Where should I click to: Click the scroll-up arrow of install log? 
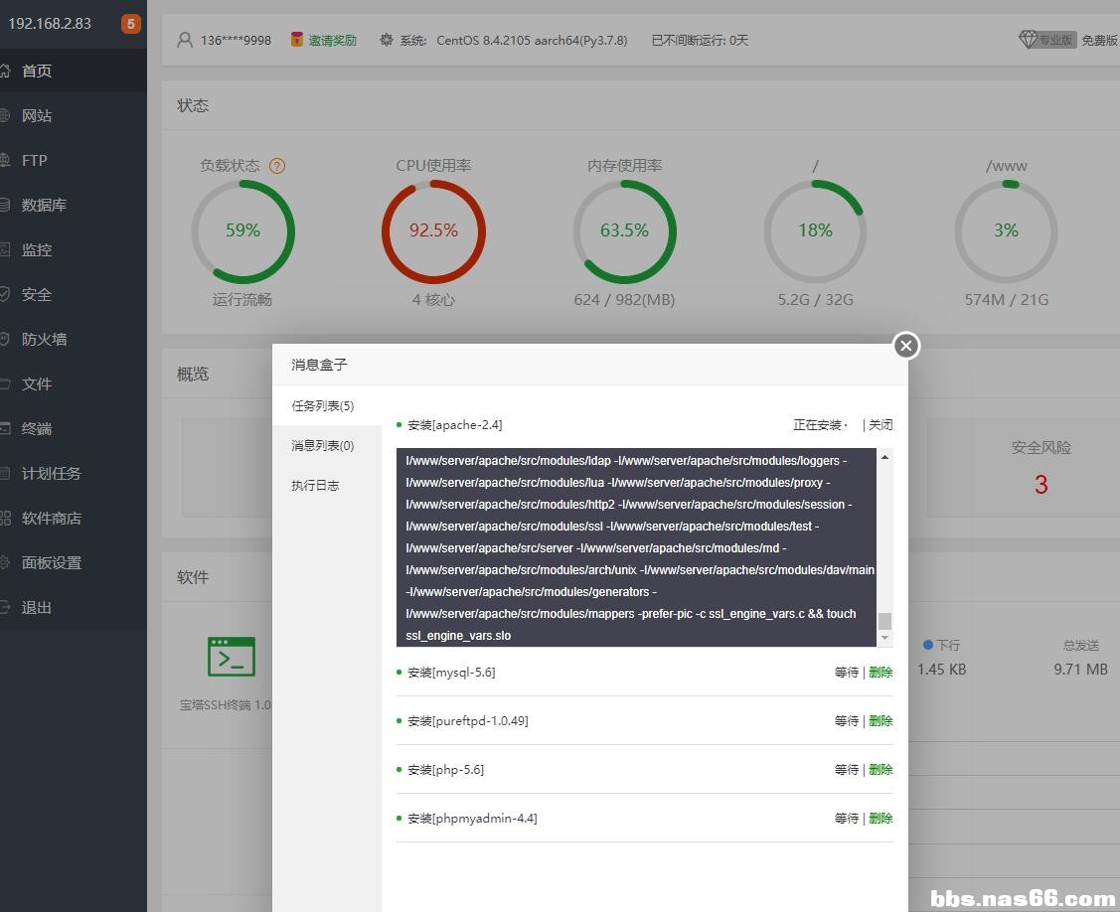coord(884,456)
